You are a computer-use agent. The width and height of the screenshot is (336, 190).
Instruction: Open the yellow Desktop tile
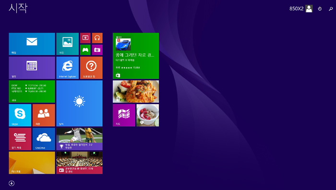32,163
